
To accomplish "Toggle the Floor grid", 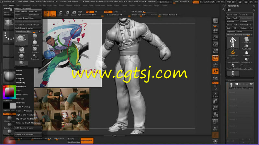I will click(x=215, y=65).
